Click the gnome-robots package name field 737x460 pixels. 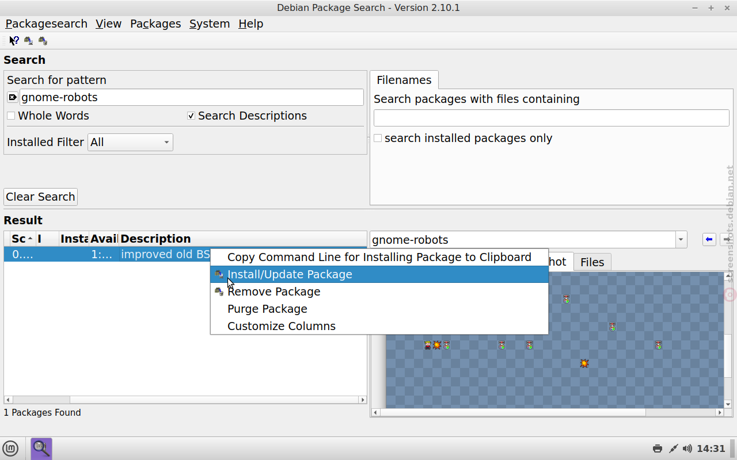523,240
